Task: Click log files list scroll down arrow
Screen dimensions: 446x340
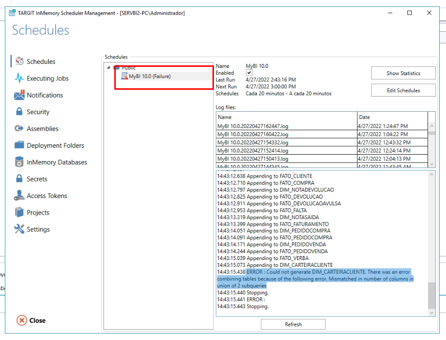Action: [x=431, y=164]
